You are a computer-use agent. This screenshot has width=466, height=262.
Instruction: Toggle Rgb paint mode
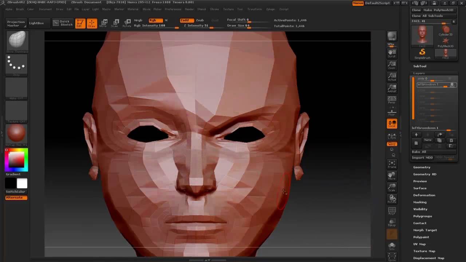(155, 20)
